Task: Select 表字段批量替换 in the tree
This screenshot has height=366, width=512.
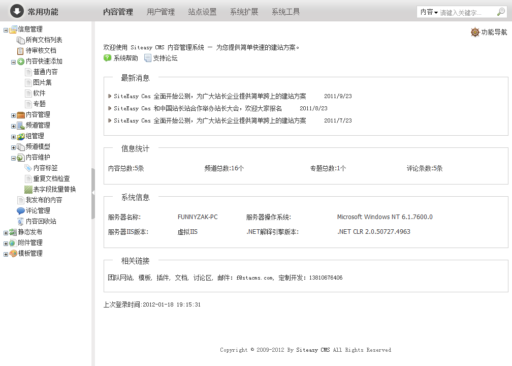Action: pyautogui.click(x=54, y=190)
